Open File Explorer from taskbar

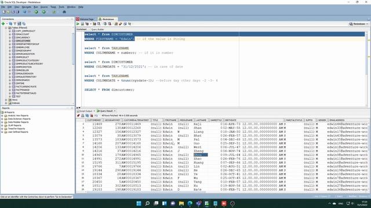point(181,203)
